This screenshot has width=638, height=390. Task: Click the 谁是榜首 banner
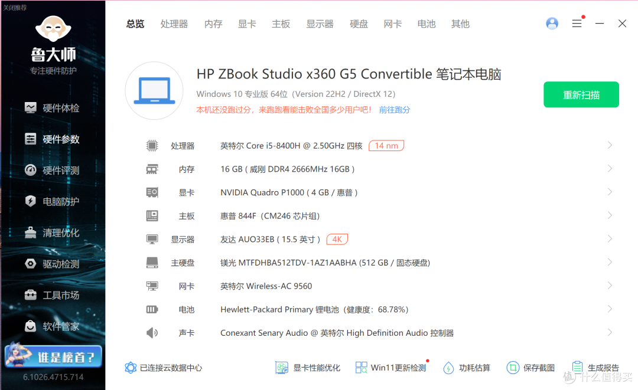coord(53,356)
